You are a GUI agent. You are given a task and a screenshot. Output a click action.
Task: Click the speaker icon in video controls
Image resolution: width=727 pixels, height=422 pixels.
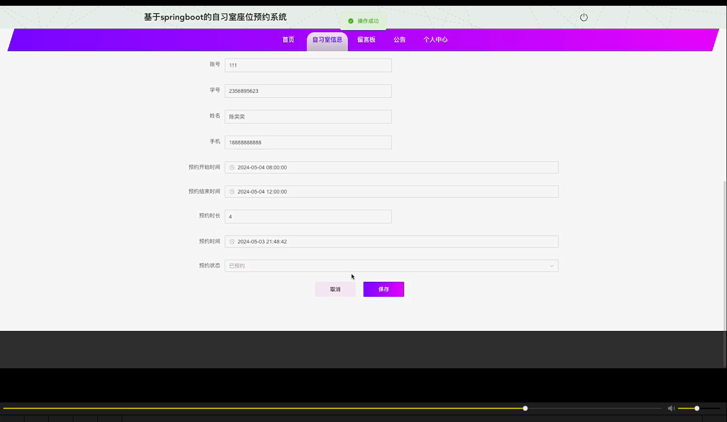click(671, 408)
